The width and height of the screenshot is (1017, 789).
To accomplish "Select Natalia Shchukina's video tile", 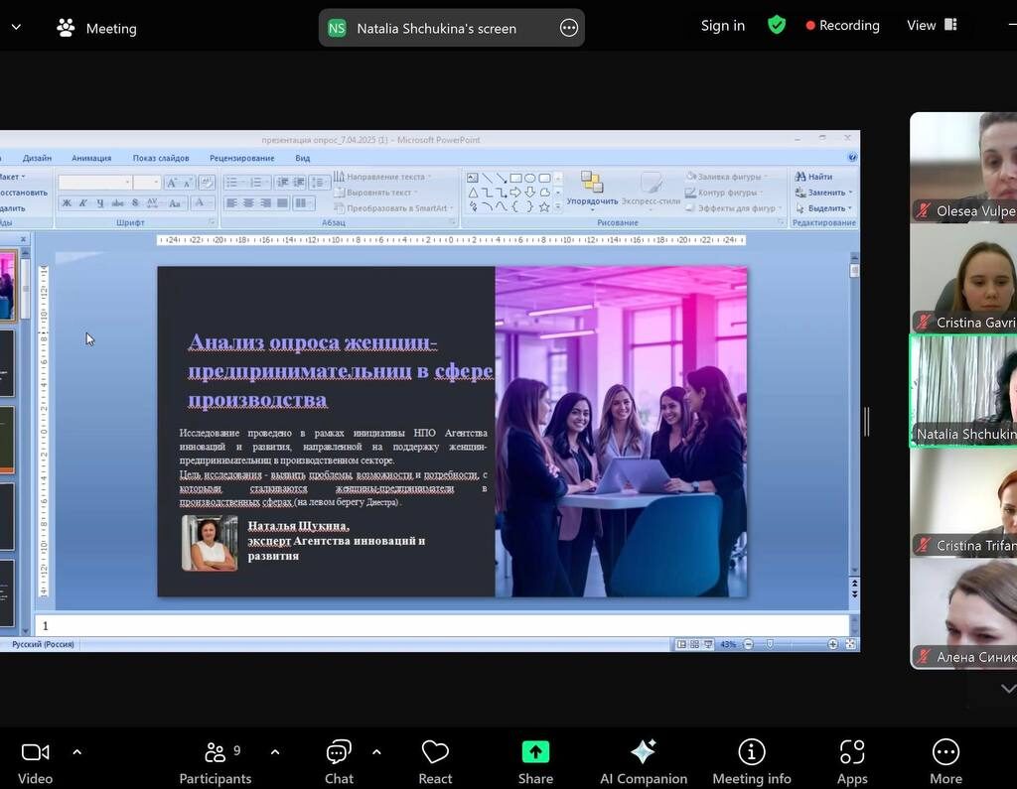I will pyautogui.click(x=963, y=391).
